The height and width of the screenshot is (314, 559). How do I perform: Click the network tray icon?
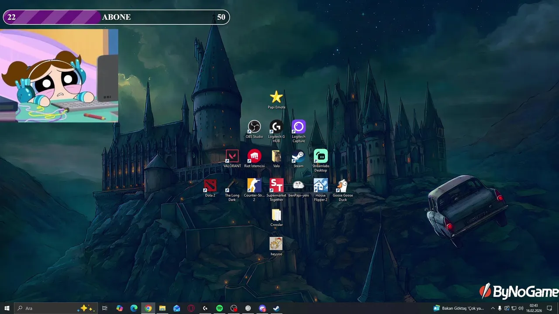click(x=514, y=308)
